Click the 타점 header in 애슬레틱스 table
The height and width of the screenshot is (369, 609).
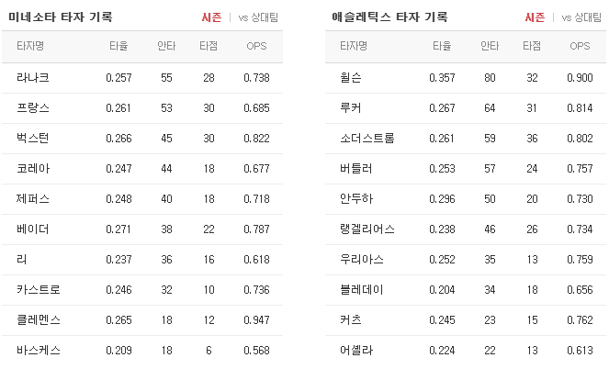(532, 46)
